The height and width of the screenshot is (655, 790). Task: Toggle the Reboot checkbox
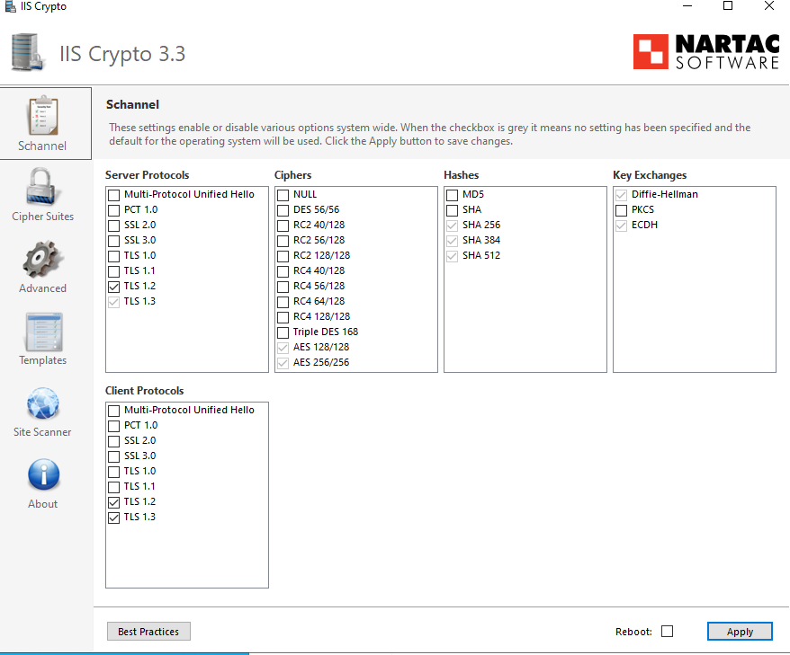(667, 631)
